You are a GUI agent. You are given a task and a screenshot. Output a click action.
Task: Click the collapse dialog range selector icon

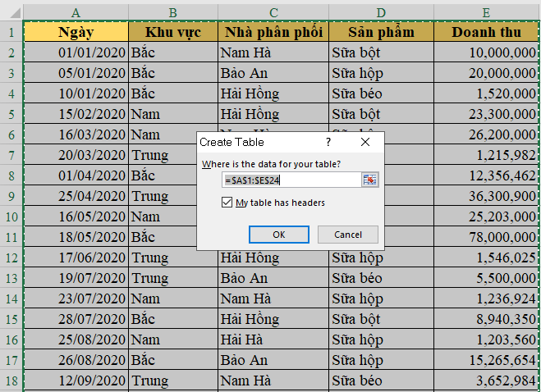tap(369, 180)
